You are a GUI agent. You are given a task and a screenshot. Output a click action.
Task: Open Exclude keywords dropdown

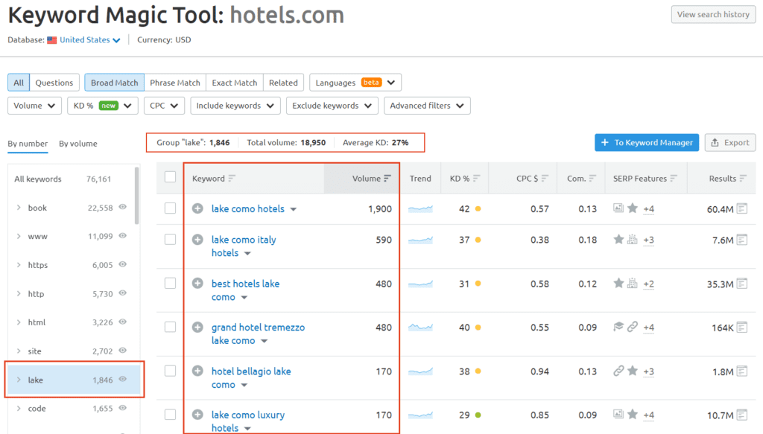(332, 106)
